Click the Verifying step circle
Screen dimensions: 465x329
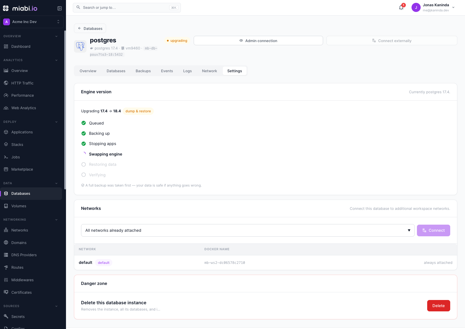[x=84, y=175]
